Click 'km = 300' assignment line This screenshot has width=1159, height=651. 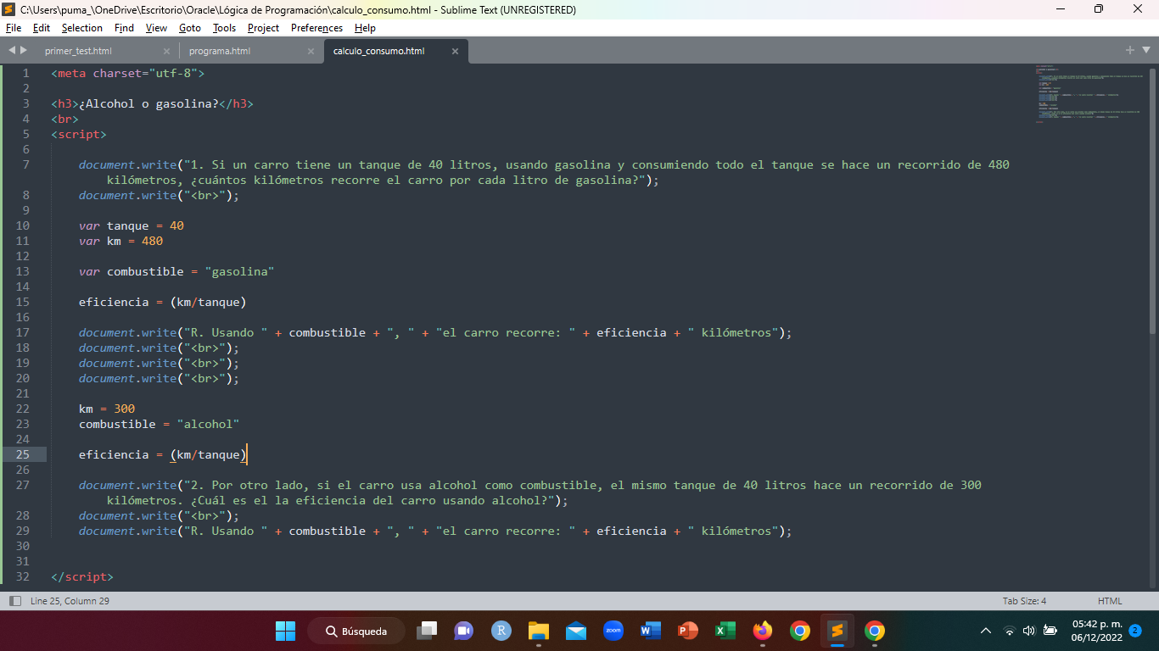(x=107, y=409)
